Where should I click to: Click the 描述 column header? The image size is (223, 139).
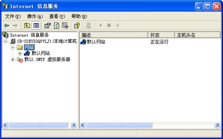click(x=114, y=35)
